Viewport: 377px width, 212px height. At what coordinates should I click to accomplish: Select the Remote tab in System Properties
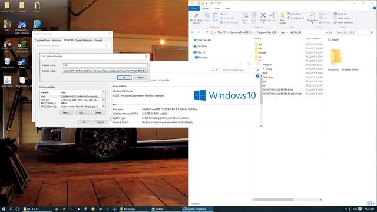click(98, 41)
